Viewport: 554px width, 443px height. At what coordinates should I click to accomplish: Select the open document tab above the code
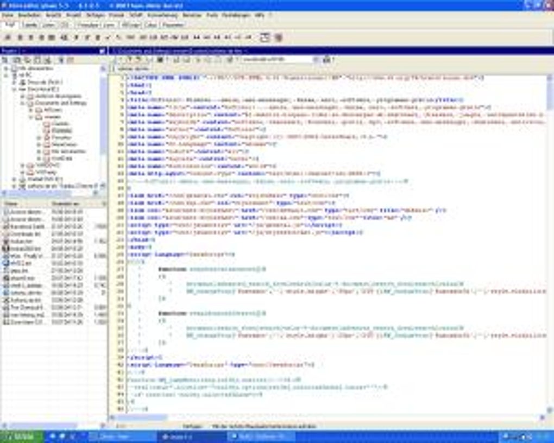(x=133, y=68)
